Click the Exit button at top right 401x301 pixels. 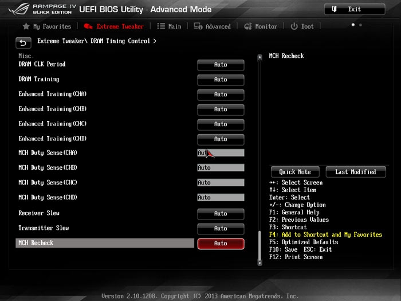click(x=354, y=9)
